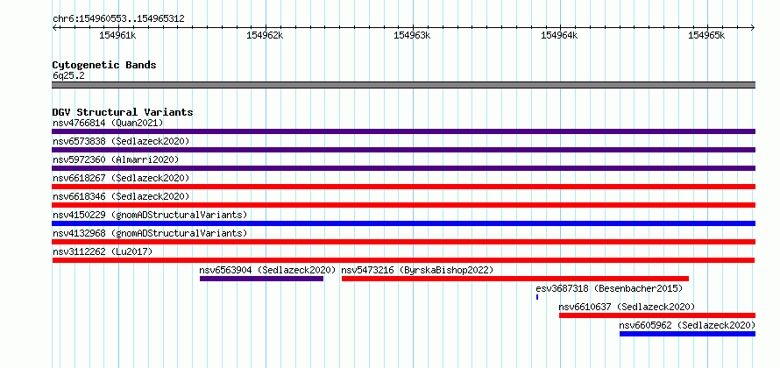Click the left arrowhead of the ruler
780x368 pixels.
54,27
